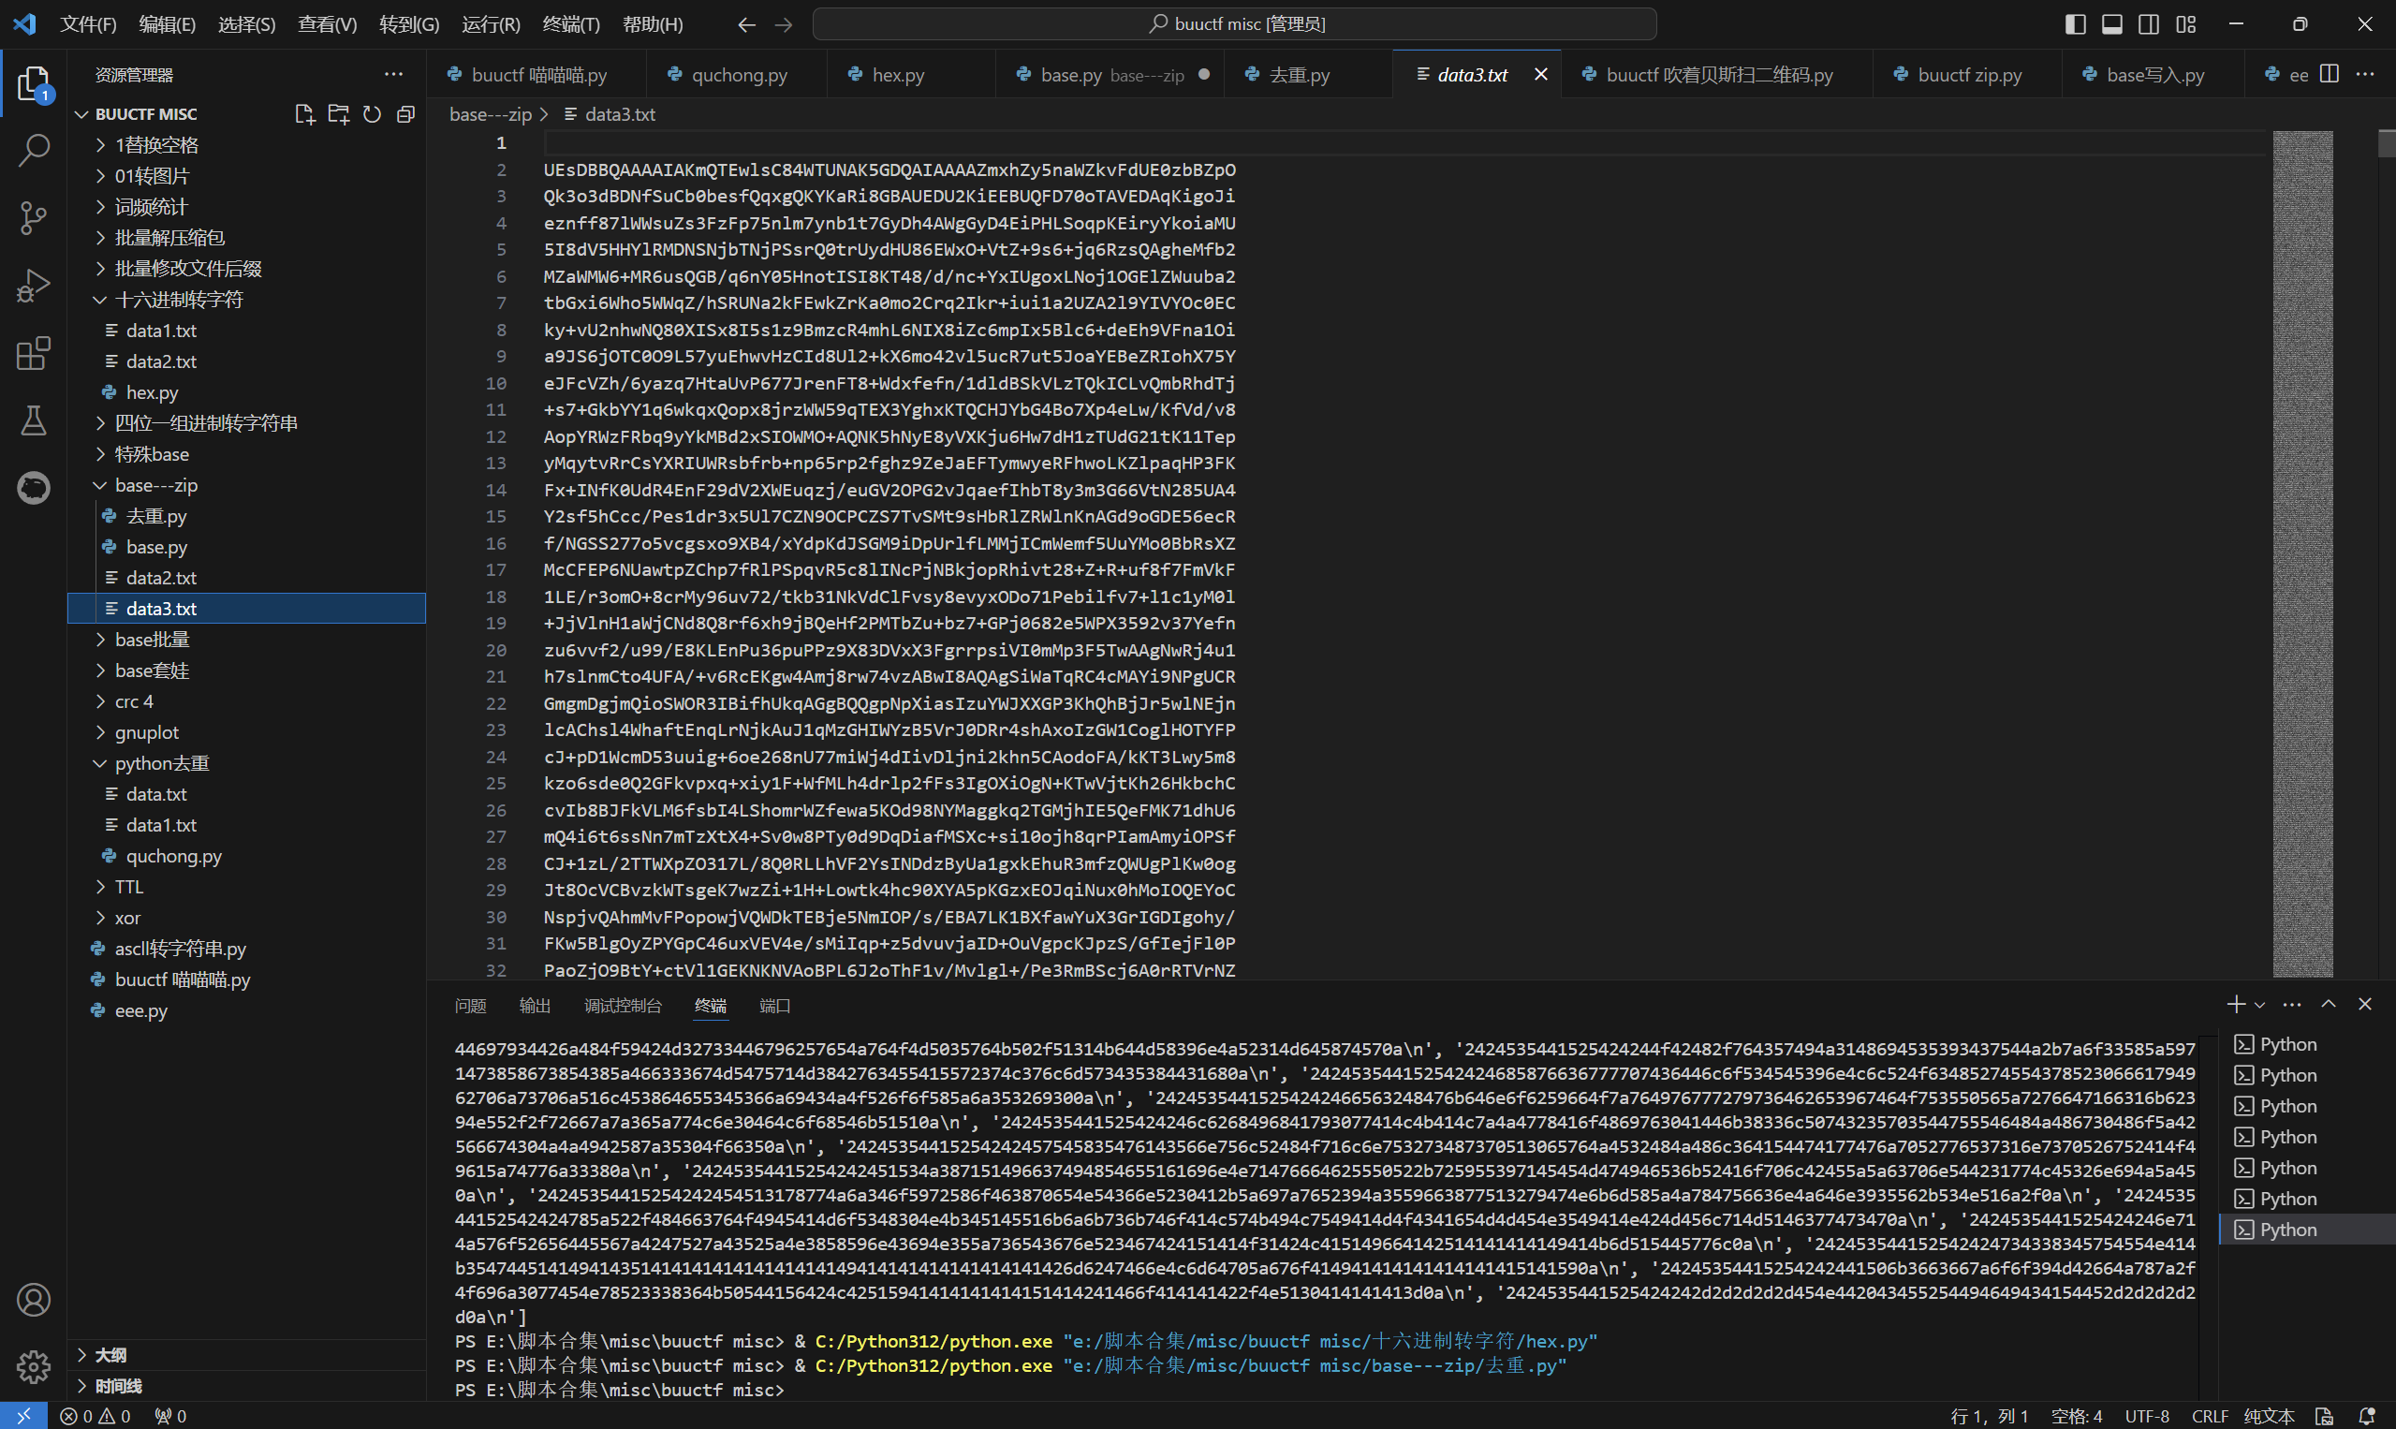Switch to the 问题 panel tab
The width and height of the screenshot is (2396, 1429).
470,1006
